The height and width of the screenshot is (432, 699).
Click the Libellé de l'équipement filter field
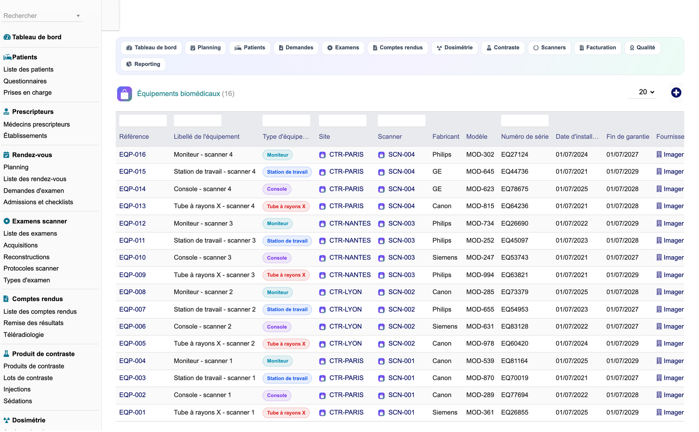click(x=198, y=121)
